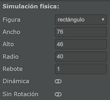Click the arrow on the rectángulo dropdown
Screen dimensions: 110x100
point(103,20)
